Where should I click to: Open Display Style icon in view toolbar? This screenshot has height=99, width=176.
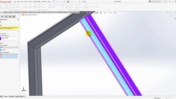coord(101,13)
